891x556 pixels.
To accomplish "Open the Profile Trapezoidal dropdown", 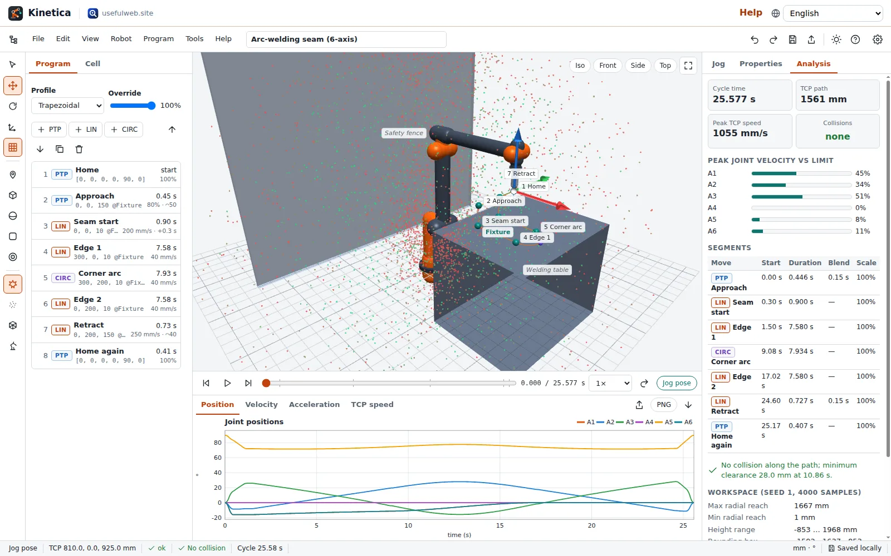I will tap(68, 106).
